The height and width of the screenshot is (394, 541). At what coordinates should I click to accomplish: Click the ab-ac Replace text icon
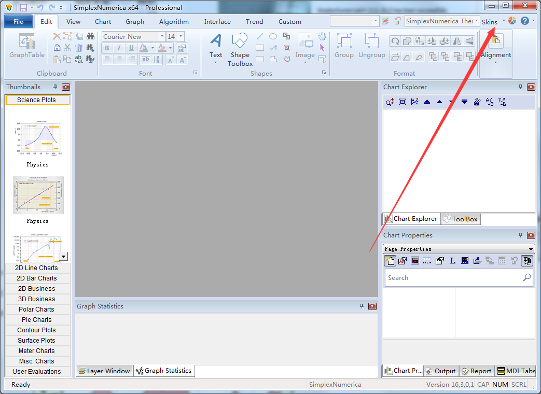point(79,59)
